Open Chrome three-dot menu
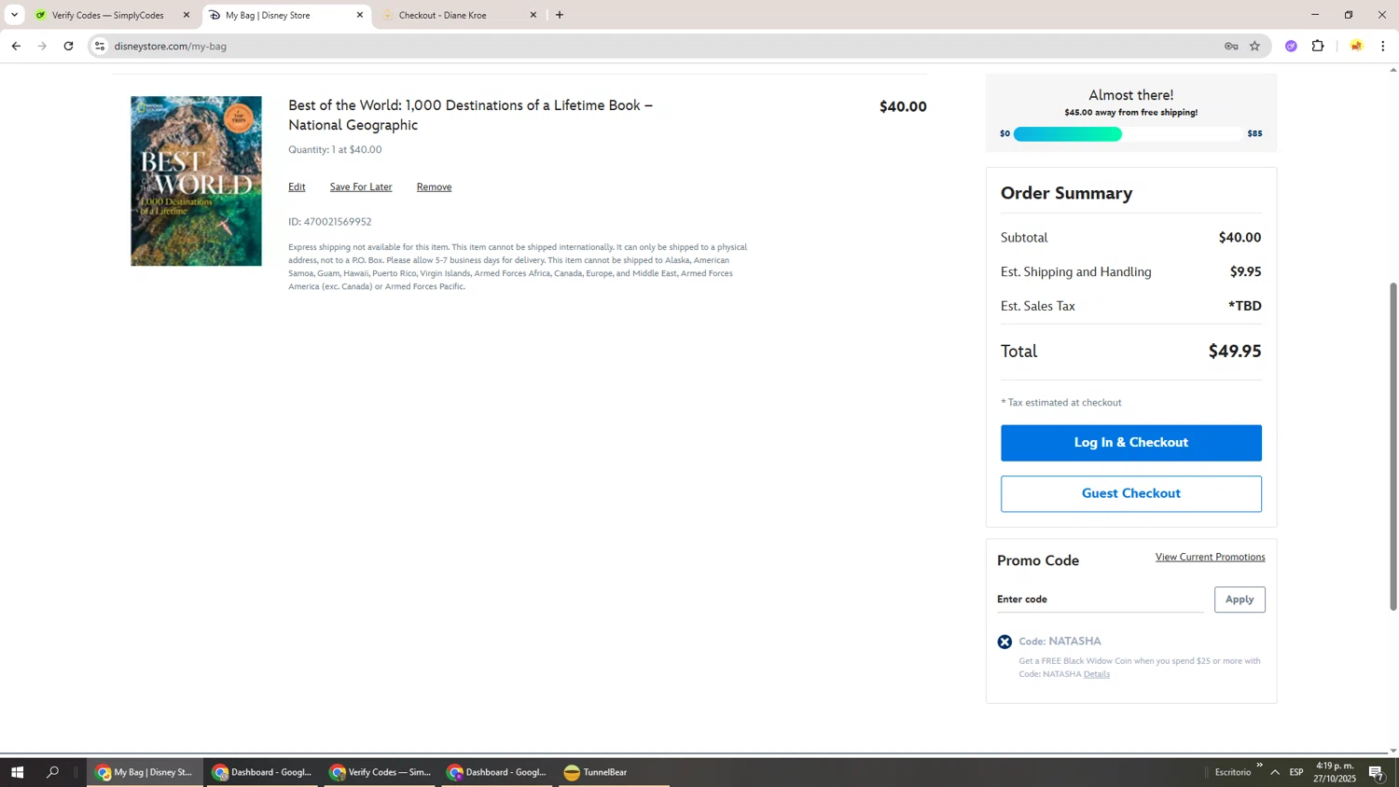Viewport: 1399px width, 787px height. tap(1383, 46)
